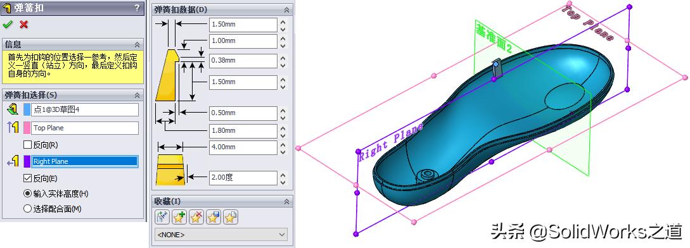Click the vertical direction selection icon
Image resolution: width=690 pixels, height=248 pixels.
(13, 128)
